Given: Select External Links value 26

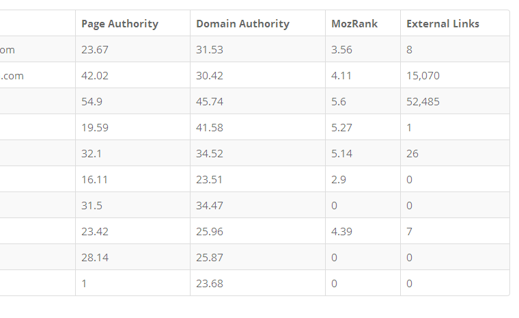Looking at the screenshot, I should click(412, 154).
